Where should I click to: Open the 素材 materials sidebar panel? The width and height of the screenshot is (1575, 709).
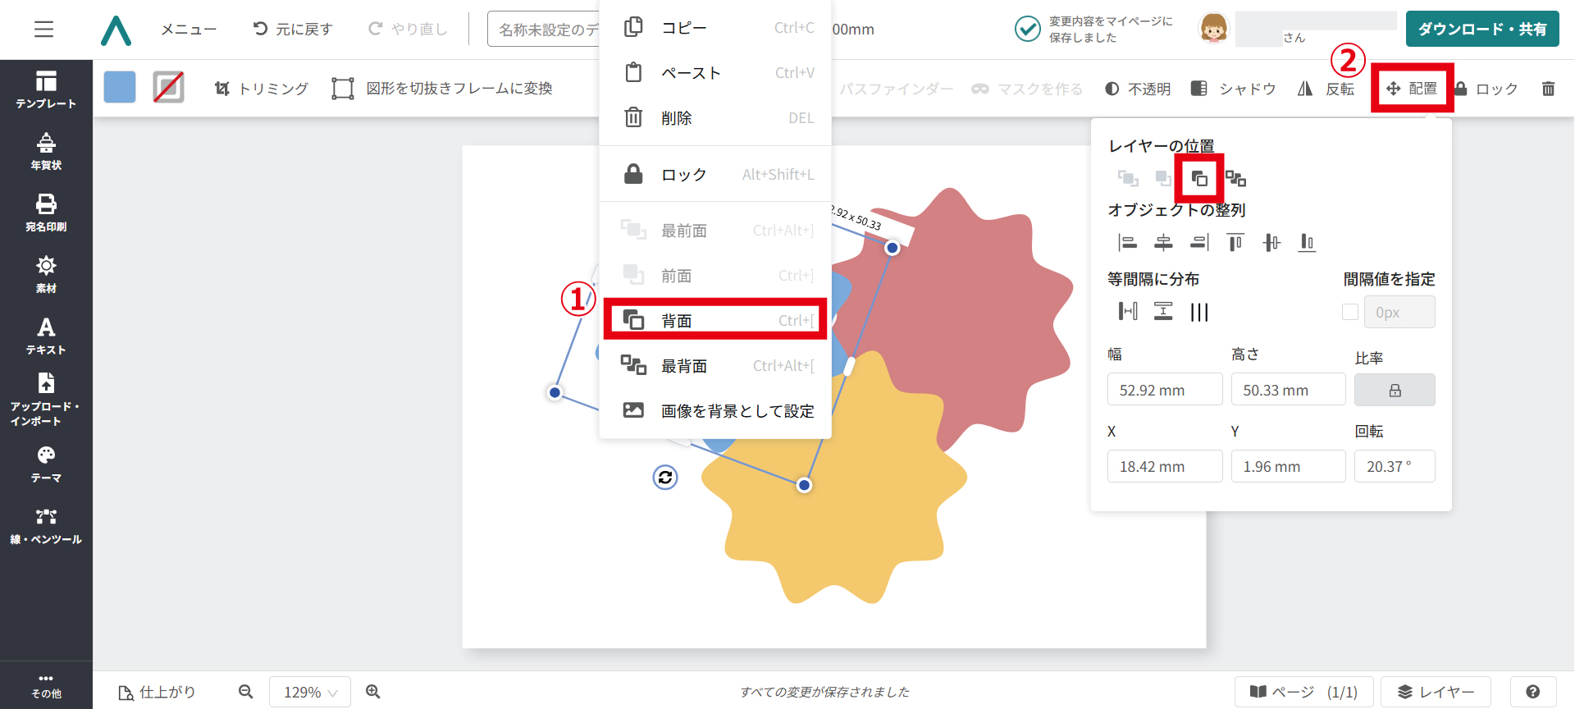tap(46, 274)
